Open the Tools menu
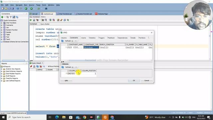213x120 pixels. click(x=44, y=5)
